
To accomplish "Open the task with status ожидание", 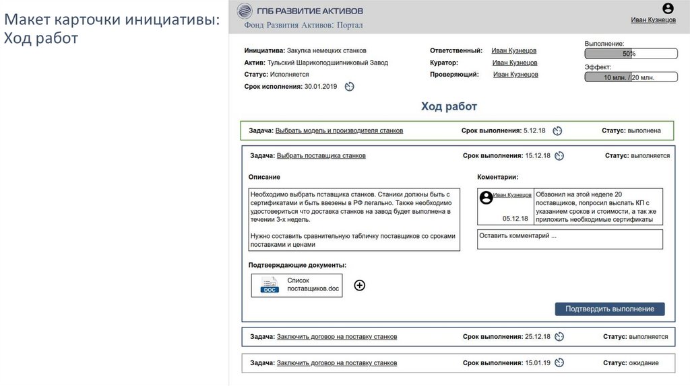I will pos(337,363).
